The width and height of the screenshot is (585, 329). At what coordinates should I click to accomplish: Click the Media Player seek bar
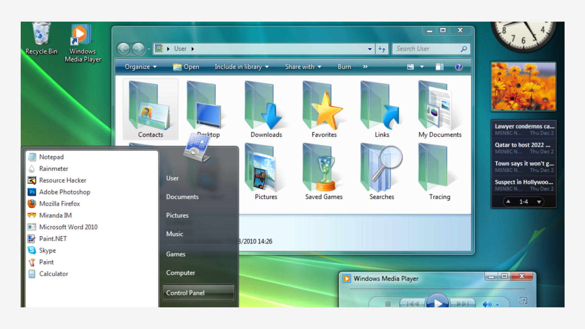point(437,289)
